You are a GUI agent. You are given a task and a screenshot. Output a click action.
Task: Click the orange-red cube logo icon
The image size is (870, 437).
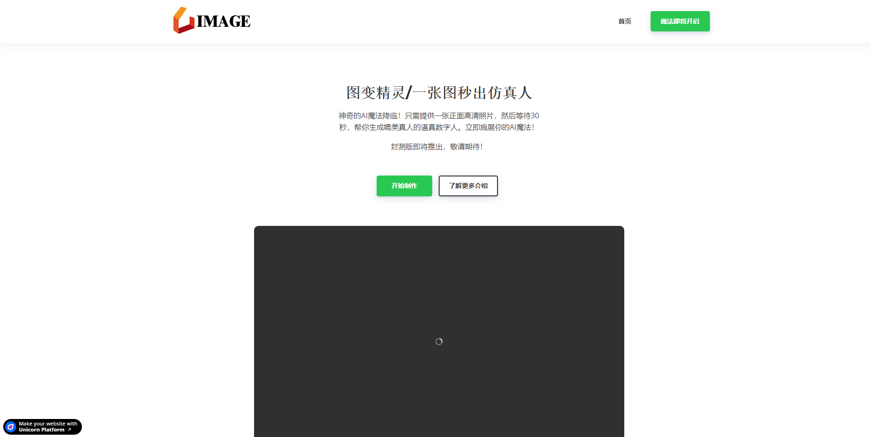point(183,21)
